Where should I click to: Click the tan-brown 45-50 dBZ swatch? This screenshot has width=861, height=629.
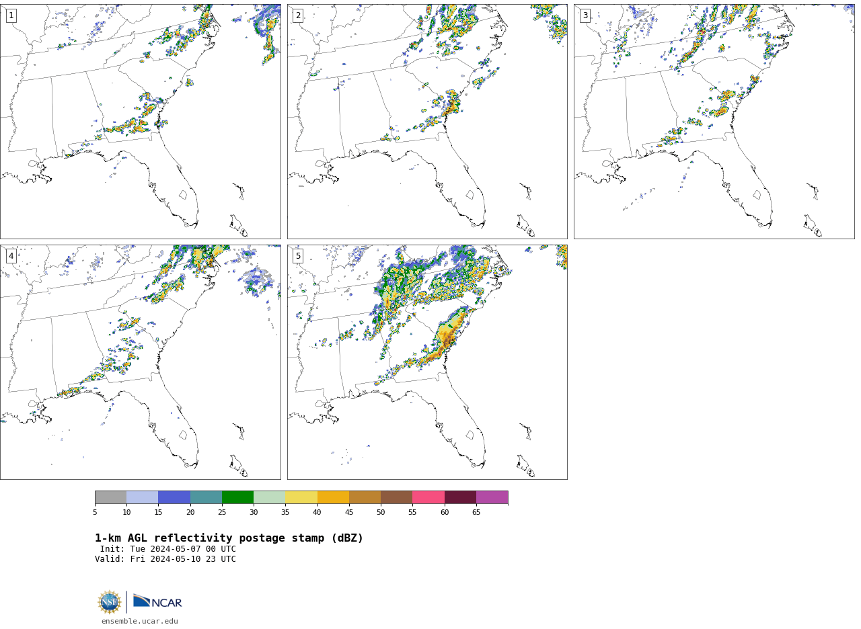pos(365,497)
